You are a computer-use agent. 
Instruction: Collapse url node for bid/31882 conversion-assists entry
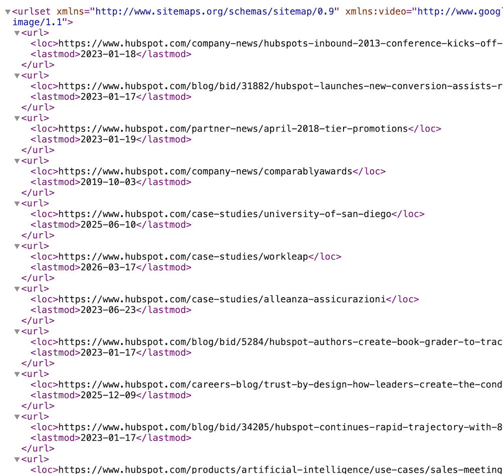pyautogui.click(x=17, y=76)
